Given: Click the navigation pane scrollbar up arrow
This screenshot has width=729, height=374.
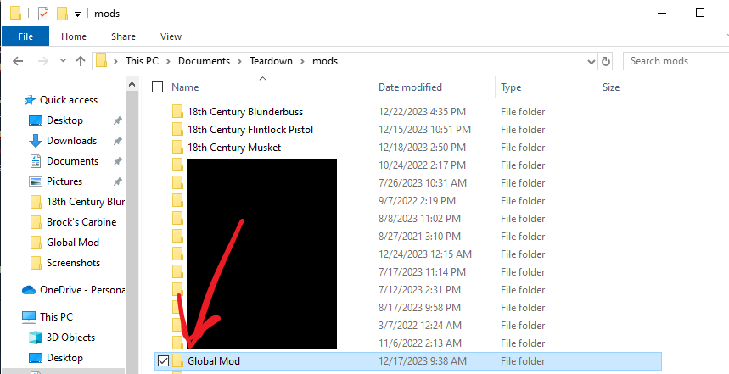Looking at the screenshot, I should click(x=132, y=85).
